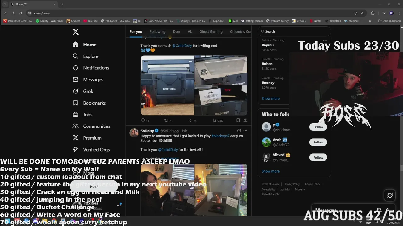Follow the Vihved account
This screenshot has width=403, height=226.
click(x=318, y=157)
